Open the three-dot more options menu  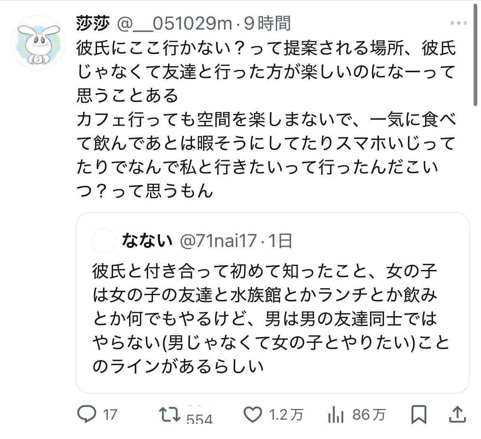point(458,23)
